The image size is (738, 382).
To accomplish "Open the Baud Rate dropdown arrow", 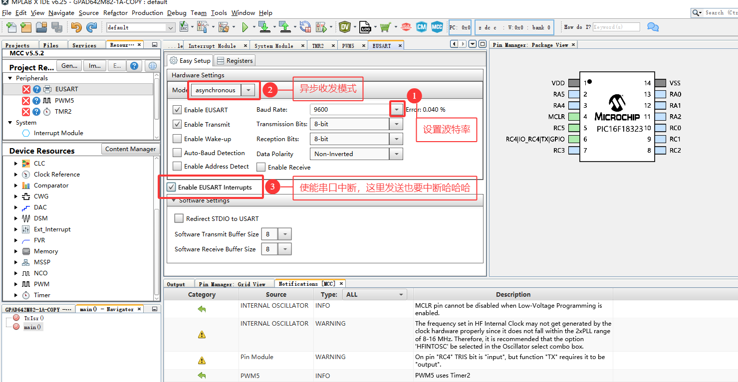I will [x=397, y=109].
